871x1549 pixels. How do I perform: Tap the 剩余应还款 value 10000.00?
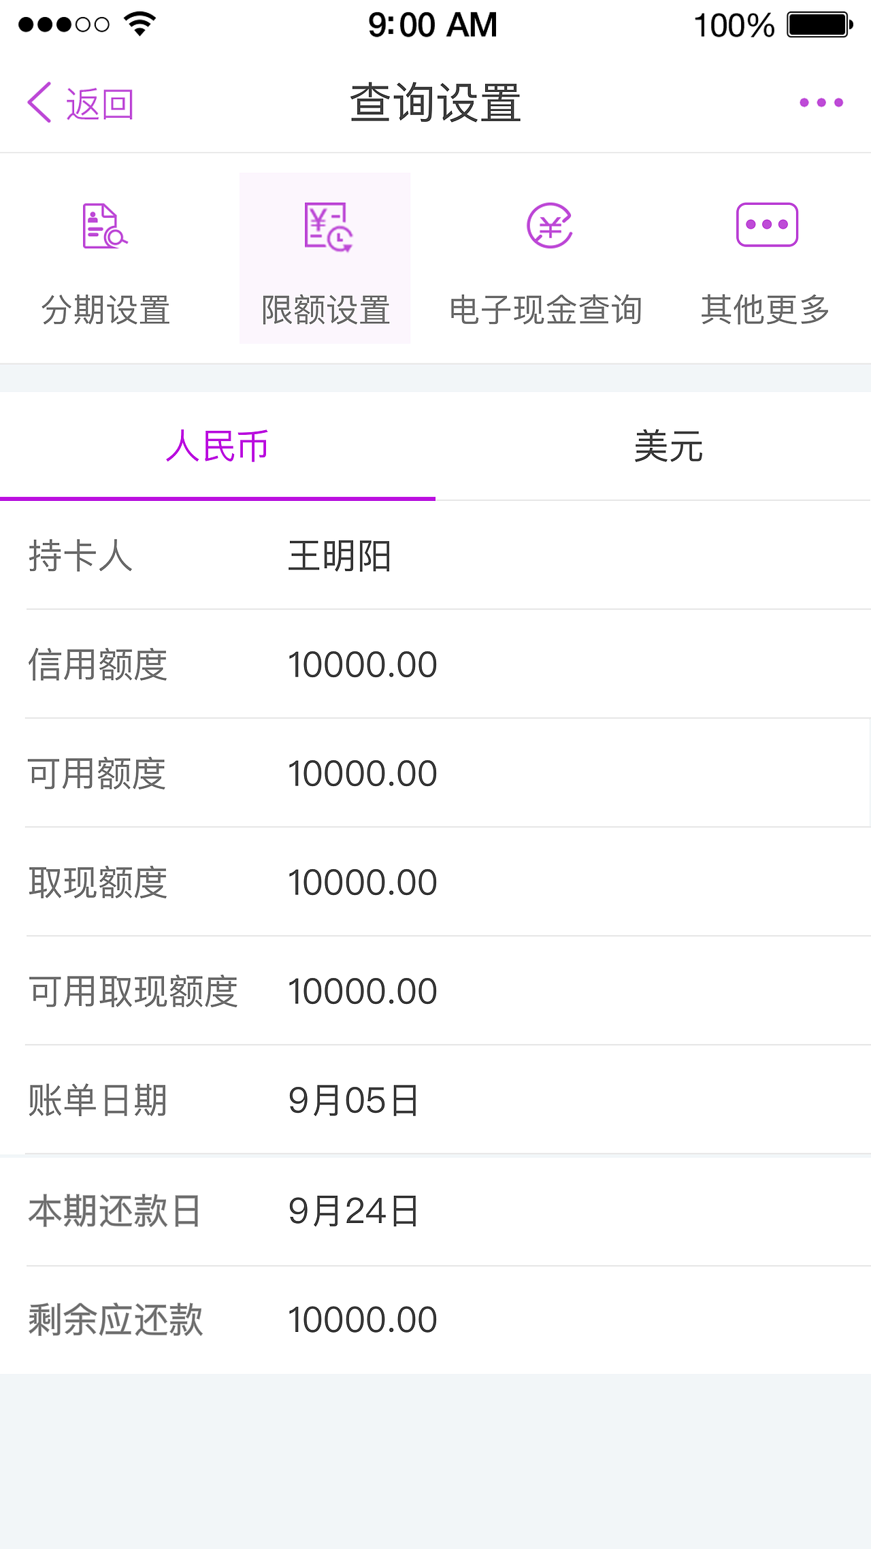click(362, 1320)
